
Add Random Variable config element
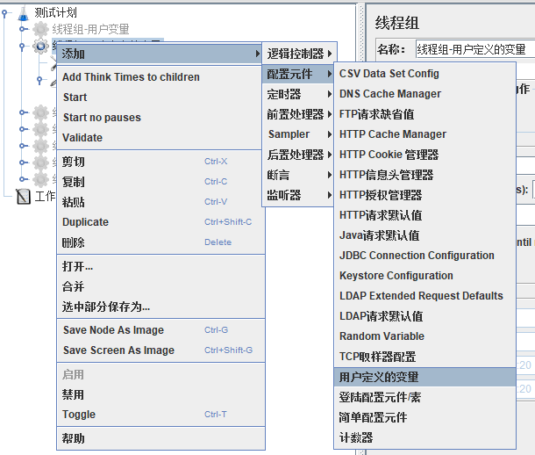pos(424,336)
